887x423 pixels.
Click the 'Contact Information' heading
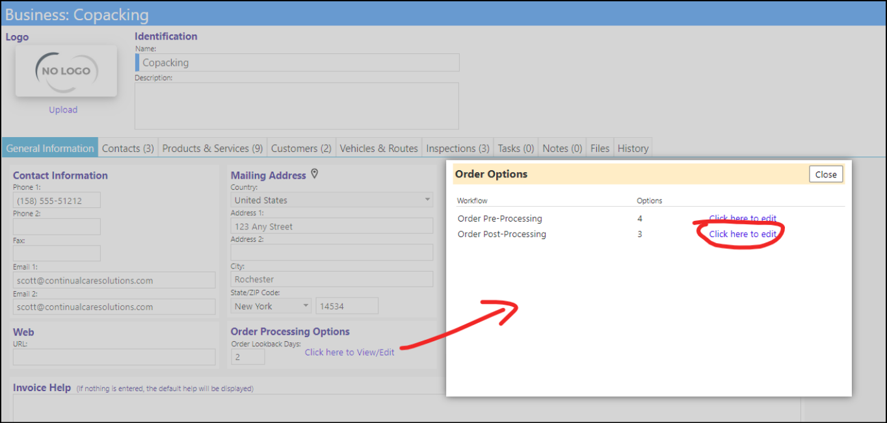click(60, 175)
